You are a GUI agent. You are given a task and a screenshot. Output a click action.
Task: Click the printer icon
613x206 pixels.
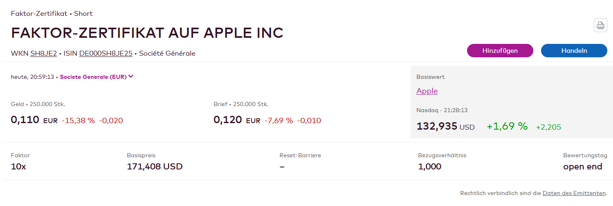click(600, 25)
